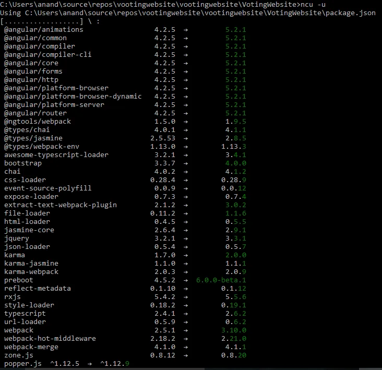Click the @types/chai package name
The width and height of the screenshot is (382, 370).
pyautogui.click(x=27, y=130)
